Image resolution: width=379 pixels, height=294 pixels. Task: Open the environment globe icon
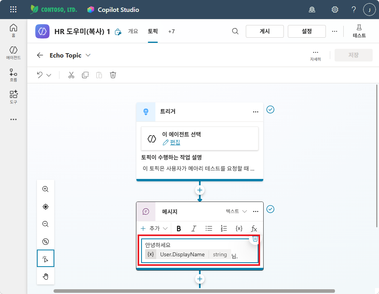coord(312,10)
